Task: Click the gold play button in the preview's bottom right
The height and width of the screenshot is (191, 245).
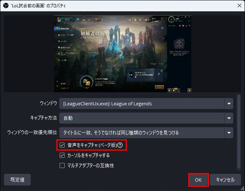Action: [159, 87]
